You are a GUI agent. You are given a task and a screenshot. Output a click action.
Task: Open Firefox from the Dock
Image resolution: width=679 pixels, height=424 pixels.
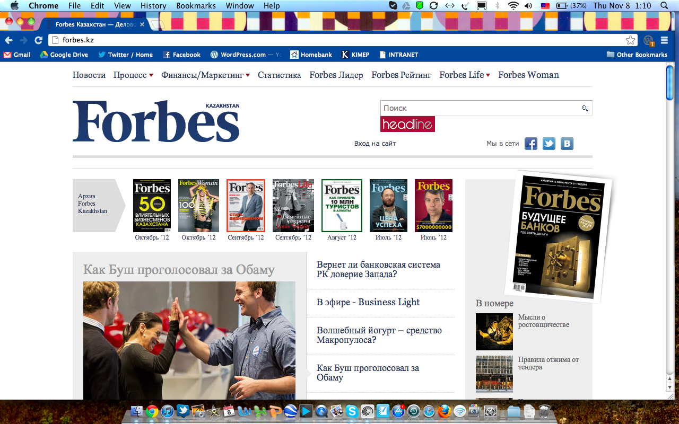coord(445,411)
